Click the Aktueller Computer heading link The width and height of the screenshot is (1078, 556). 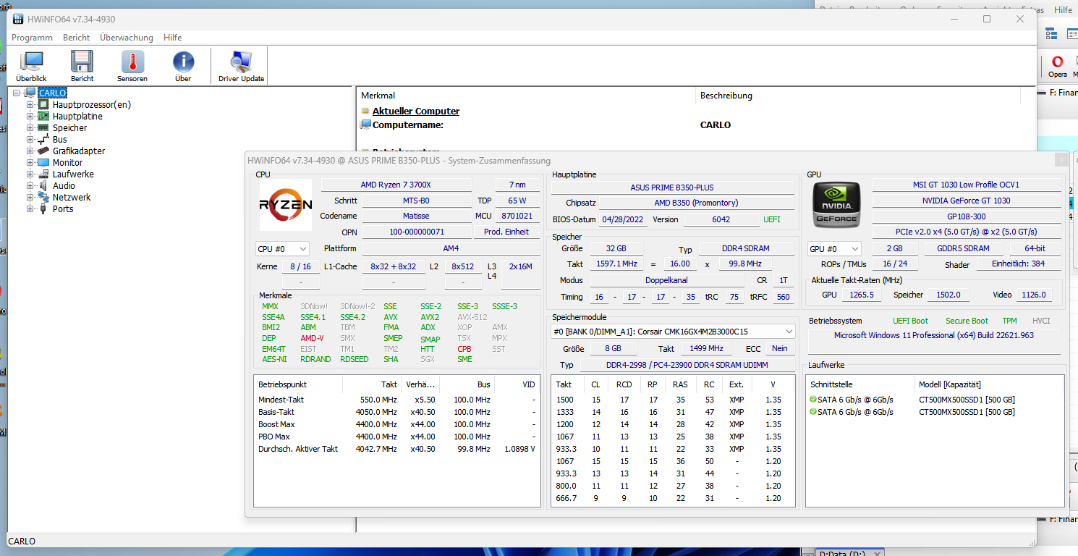pos(416,111)
